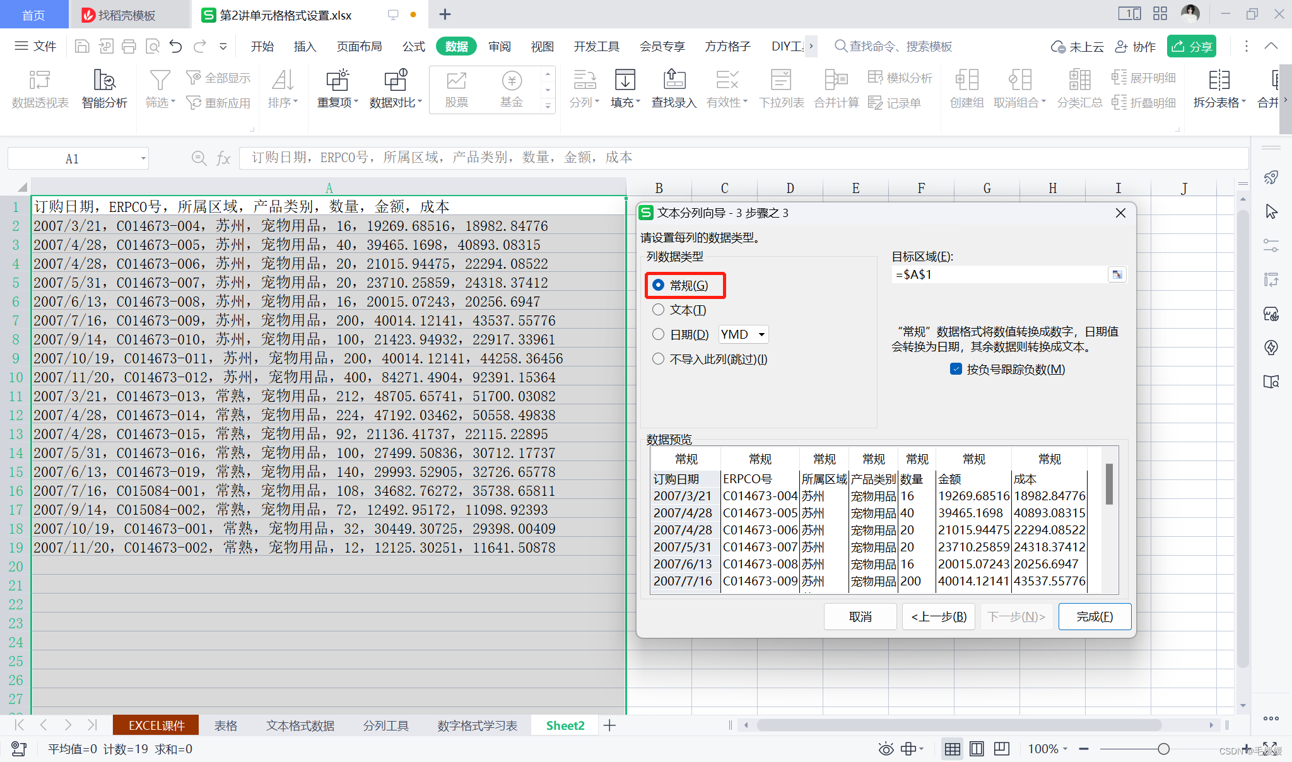Open the YMD date format dropdown
The image size is (1292, 762).
pyautogui.click(x=761, y=334)
